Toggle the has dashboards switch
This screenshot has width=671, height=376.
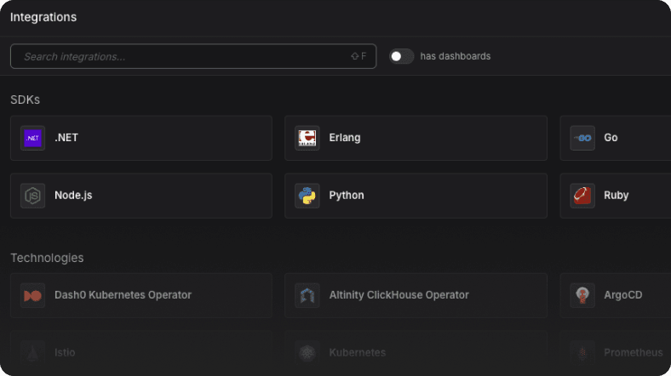[x=401, y=56]
